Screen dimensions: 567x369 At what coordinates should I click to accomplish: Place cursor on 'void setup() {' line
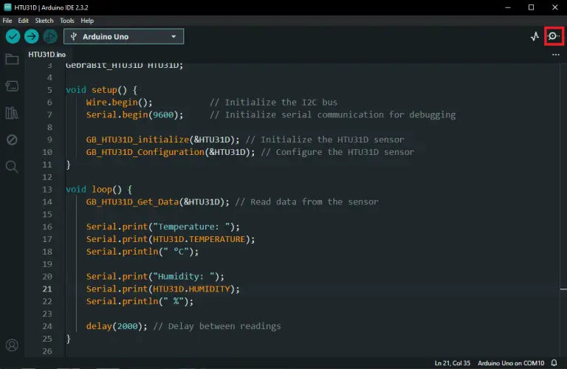pyautogui.click(x=101, y=90)
